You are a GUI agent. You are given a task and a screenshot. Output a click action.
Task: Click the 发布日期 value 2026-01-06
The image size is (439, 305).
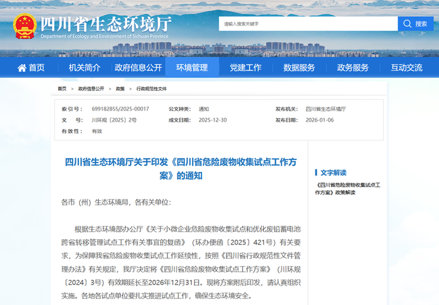[320, 120]
